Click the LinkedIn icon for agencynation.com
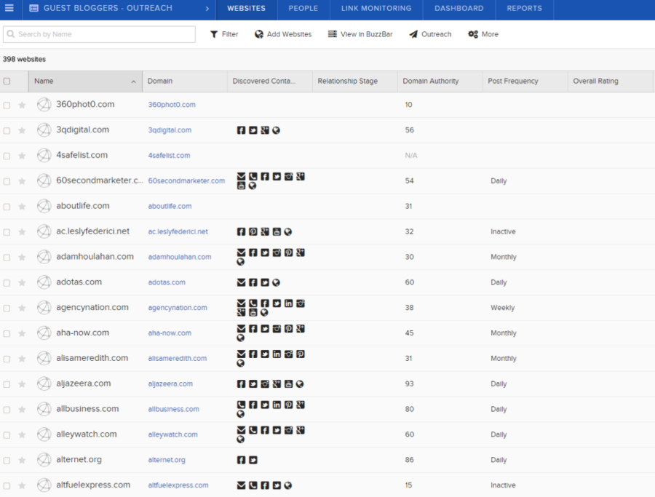655x497 pixels. point(288,303)
